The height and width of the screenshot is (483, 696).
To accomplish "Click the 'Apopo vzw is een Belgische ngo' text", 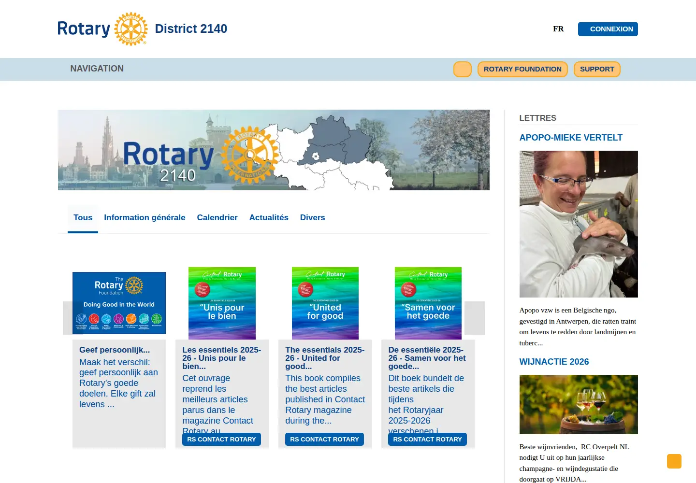I will [x=578, y=327].
